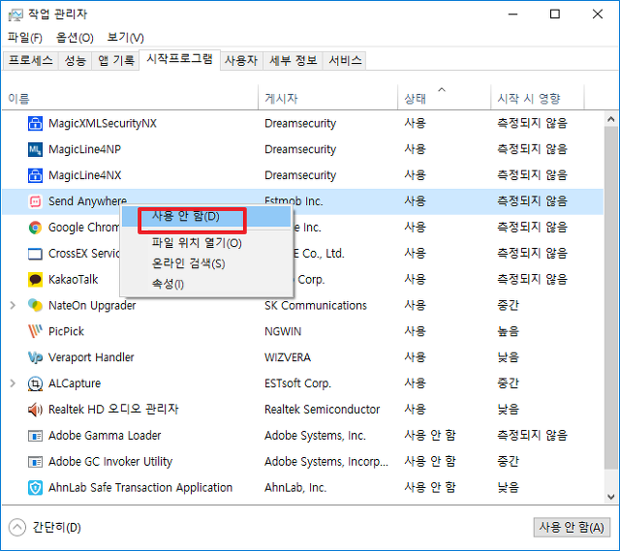Click the 높음 impact value for PicPick
Viewport: 620px width, 551px height.
tap(508, 331)
